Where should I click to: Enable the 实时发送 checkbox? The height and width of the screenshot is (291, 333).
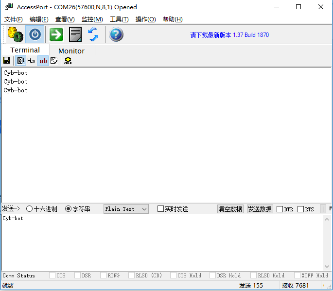click(160, 209)
